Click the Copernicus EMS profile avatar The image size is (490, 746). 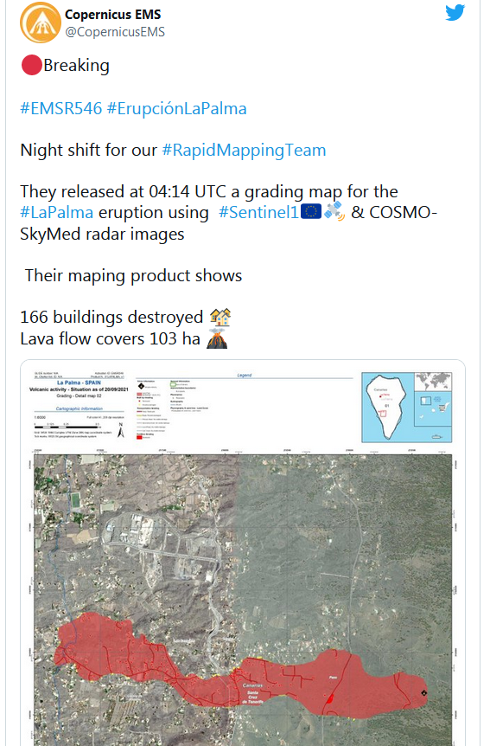(41, 23)
